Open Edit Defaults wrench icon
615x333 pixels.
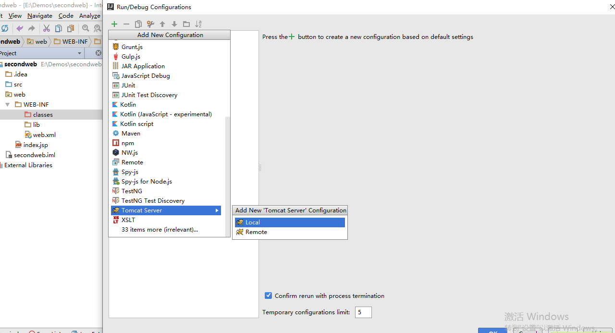150,24
